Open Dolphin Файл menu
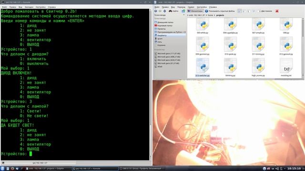This screenshot has width=305, height=171. (x=157, y=7)
